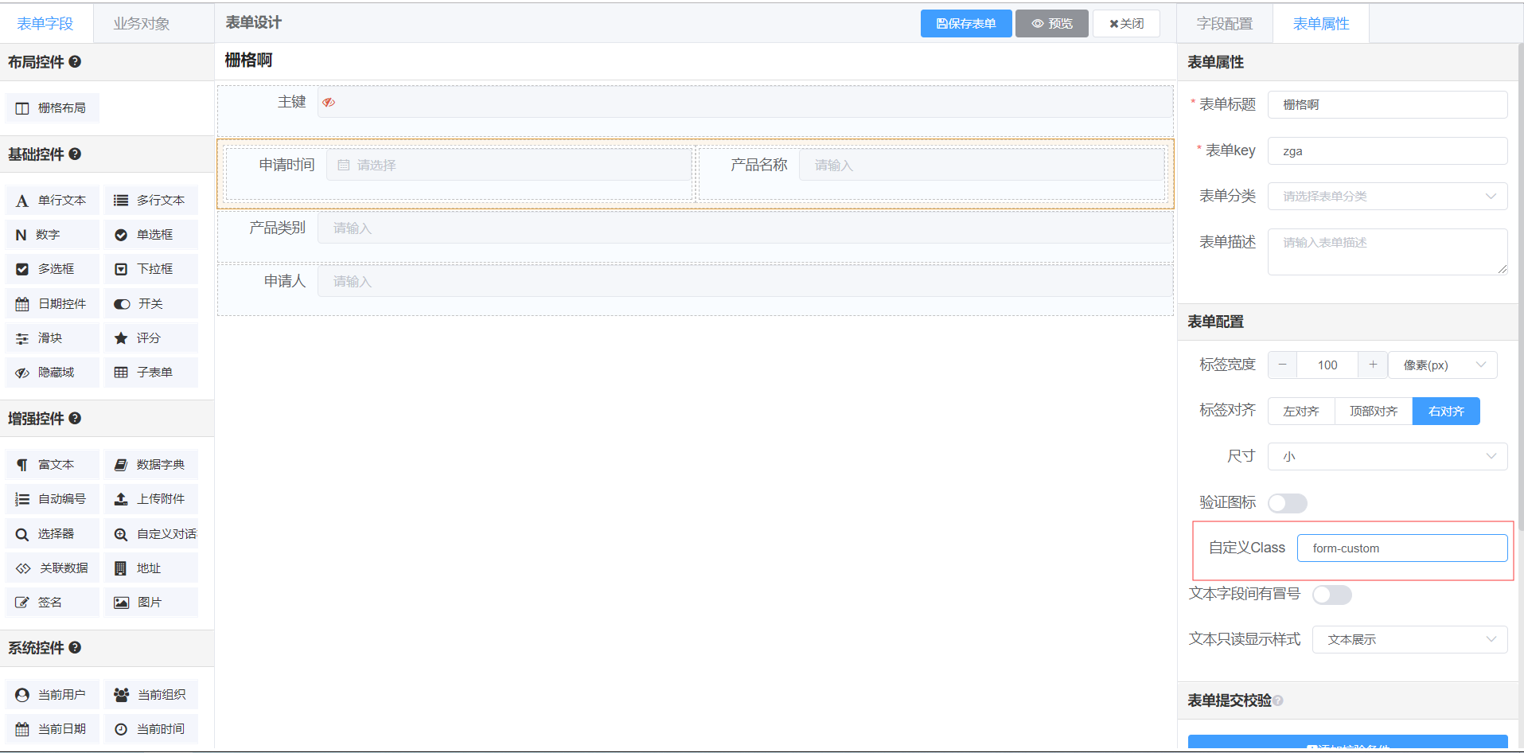1524x753 pixels.
Task: Choose the 当前组织 system control
Action: tap(150, 695)
